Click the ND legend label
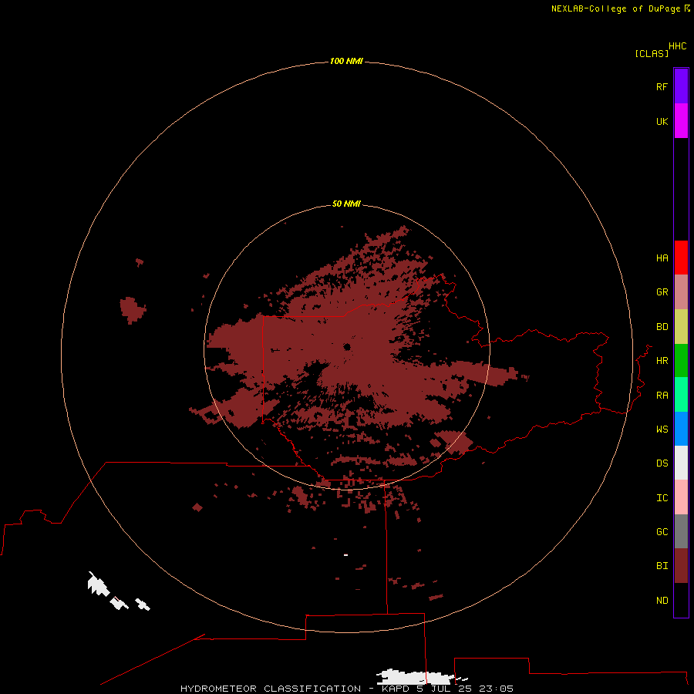The image size is (694, 694). point(662,601)
